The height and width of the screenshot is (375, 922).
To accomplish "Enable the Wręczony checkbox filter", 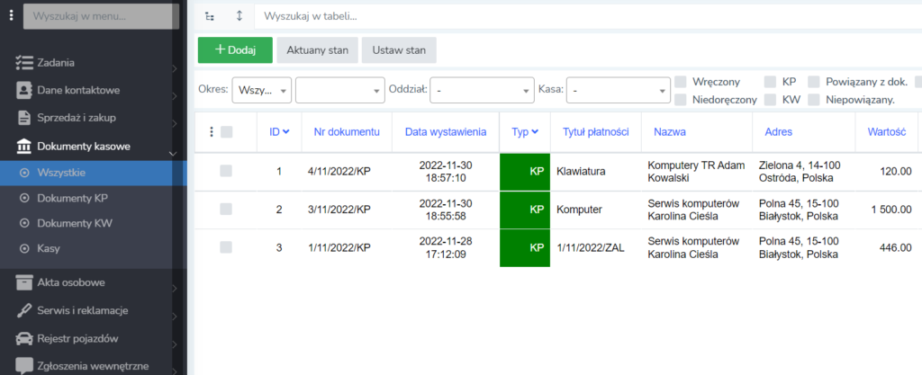I will coord(681,81).
